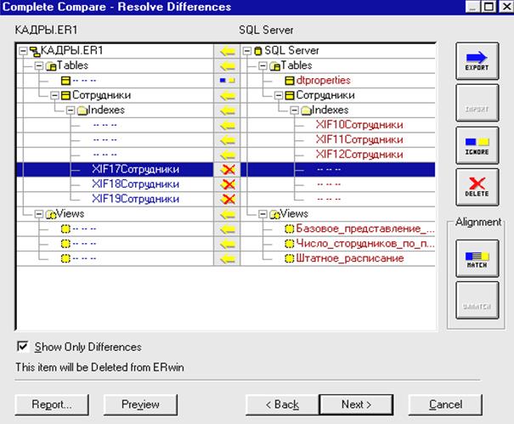Select XIF11Сотрудники in the right tree
This screenshot has height=424, width=514.
(359, 139)
